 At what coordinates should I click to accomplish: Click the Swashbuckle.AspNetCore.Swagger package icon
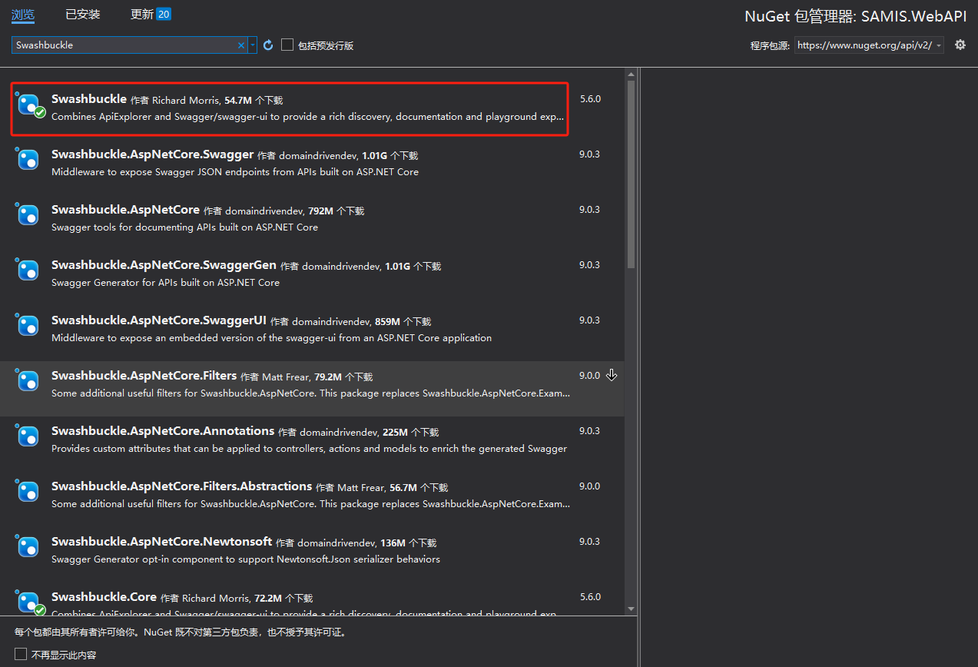tap(28, 160)
